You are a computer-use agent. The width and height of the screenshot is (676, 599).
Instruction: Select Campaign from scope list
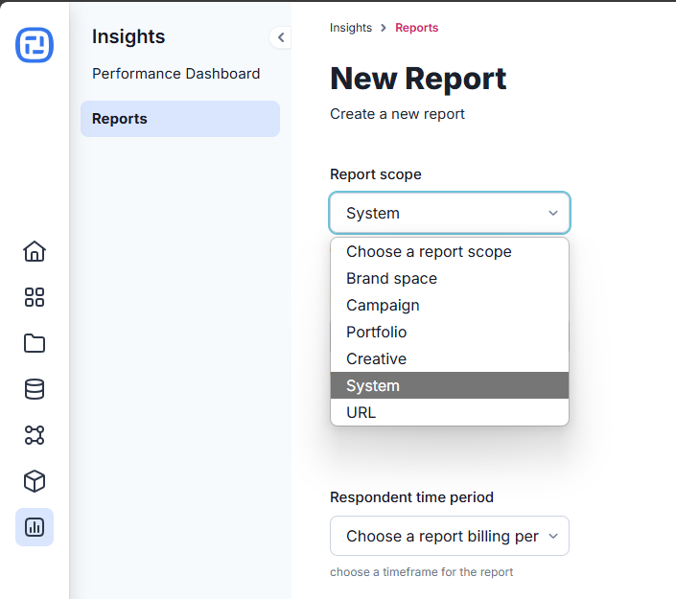point(450,305)
